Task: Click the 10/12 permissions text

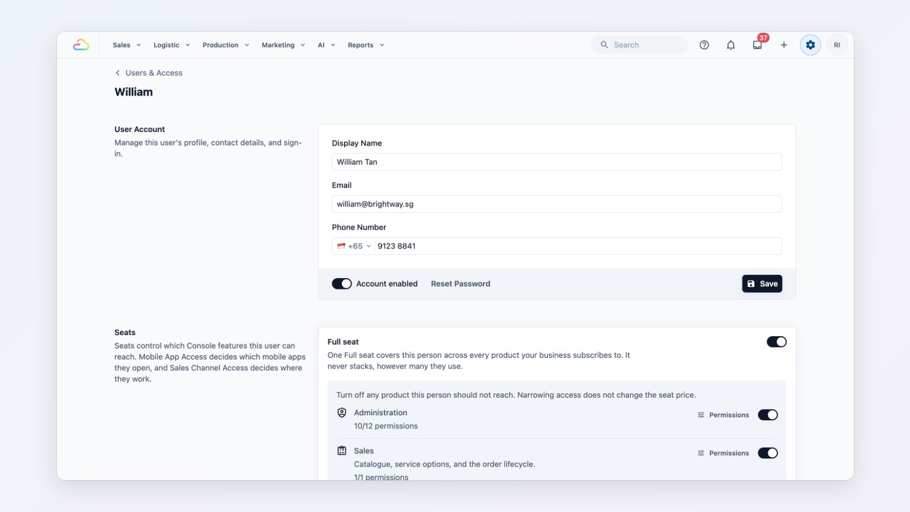Action: click(x=386, y=426)
